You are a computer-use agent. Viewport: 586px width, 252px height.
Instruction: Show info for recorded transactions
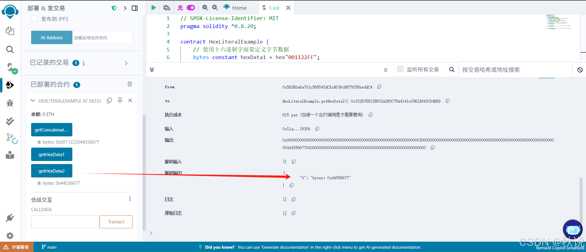click(x=83, y=63)
